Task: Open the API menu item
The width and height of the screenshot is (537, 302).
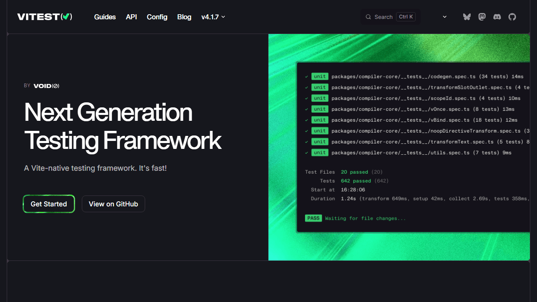Action: click(131, 17)
